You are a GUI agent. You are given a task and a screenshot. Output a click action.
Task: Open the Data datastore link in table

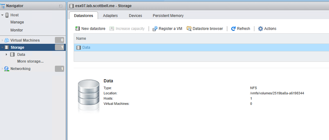coord(86,48)
